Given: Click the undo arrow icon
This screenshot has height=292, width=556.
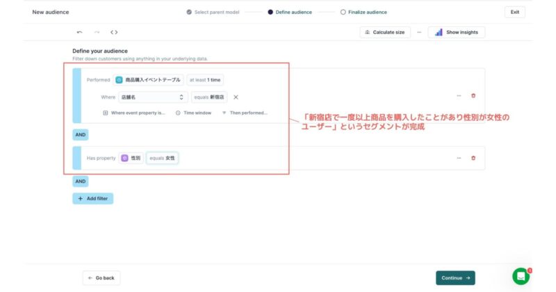Looking at the screenshot, I should [x=79, y=32].
